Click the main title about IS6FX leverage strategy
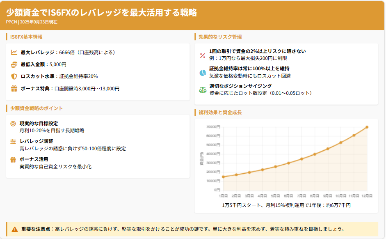386x239 pixels. [102, 13]
